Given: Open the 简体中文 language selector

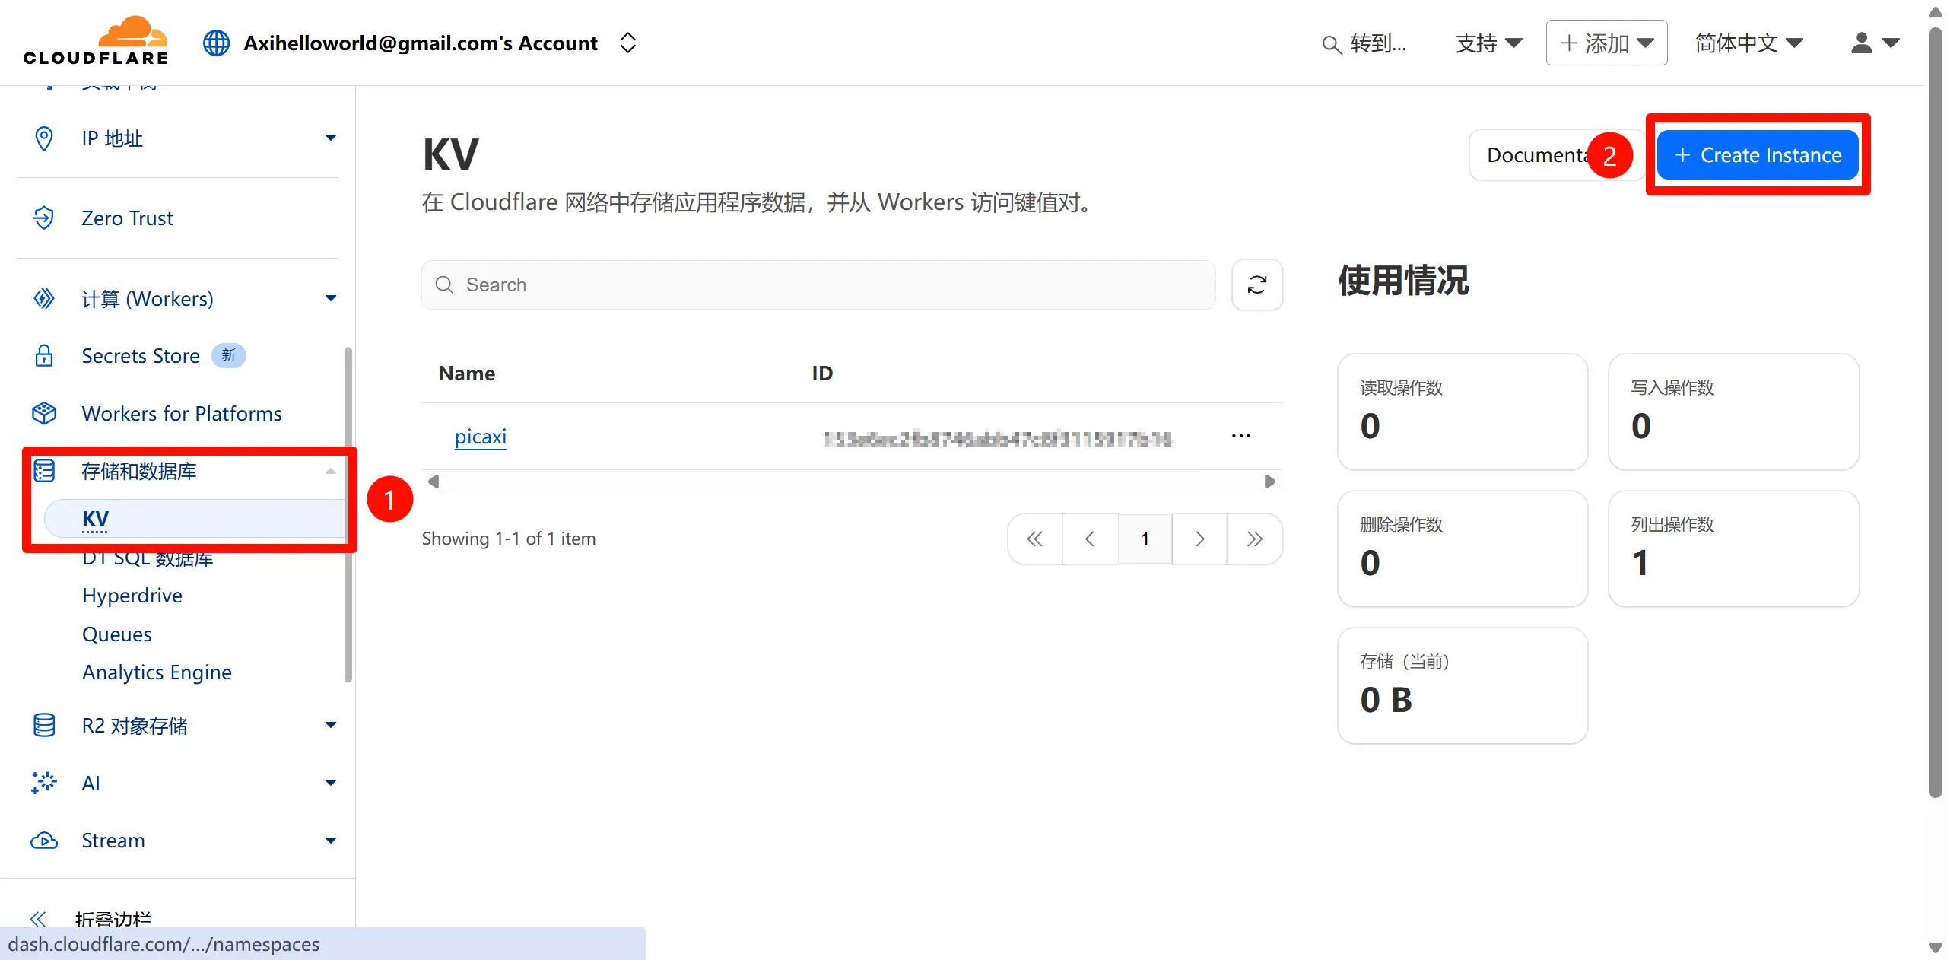Looking at the screenshot, I should tap(1748, 43).
